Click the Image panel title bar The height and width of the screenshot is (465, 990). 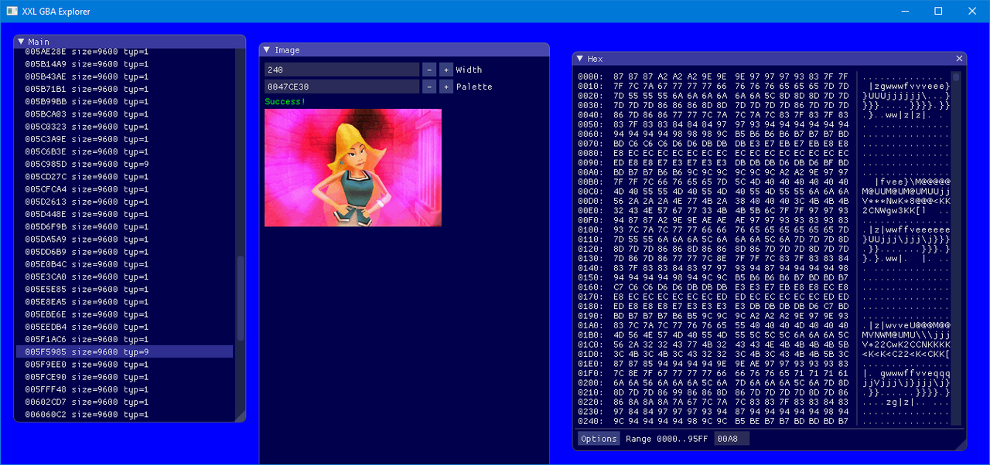coord(404,50)
